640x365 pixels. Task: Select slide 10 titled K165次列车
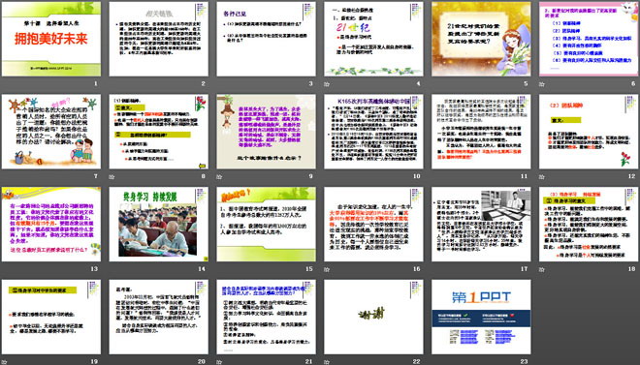[x=373, y=132]
